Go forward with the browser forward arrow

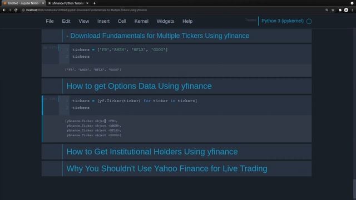(x=10, y=10)
